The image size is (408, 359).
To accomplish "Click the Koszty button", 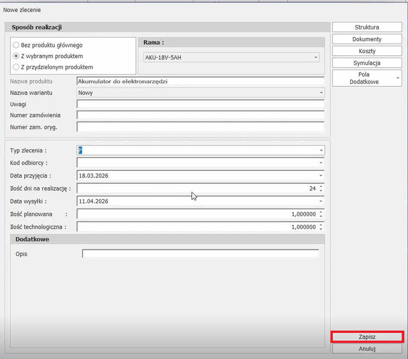I will click(367, 51).
